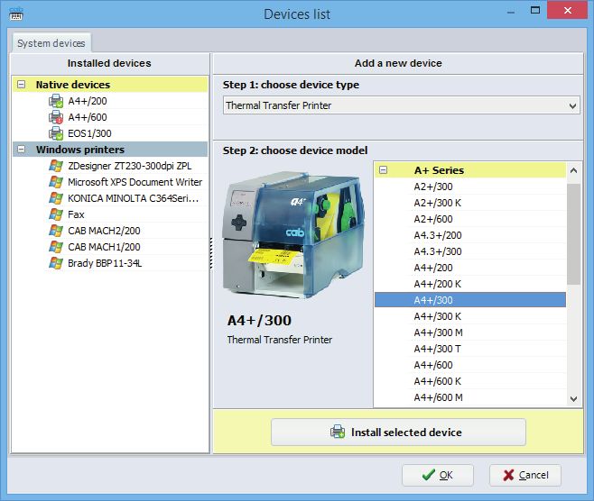594x501 pixels.
Task: Select installed device A4+/600 label
Action: pos(88,117)
